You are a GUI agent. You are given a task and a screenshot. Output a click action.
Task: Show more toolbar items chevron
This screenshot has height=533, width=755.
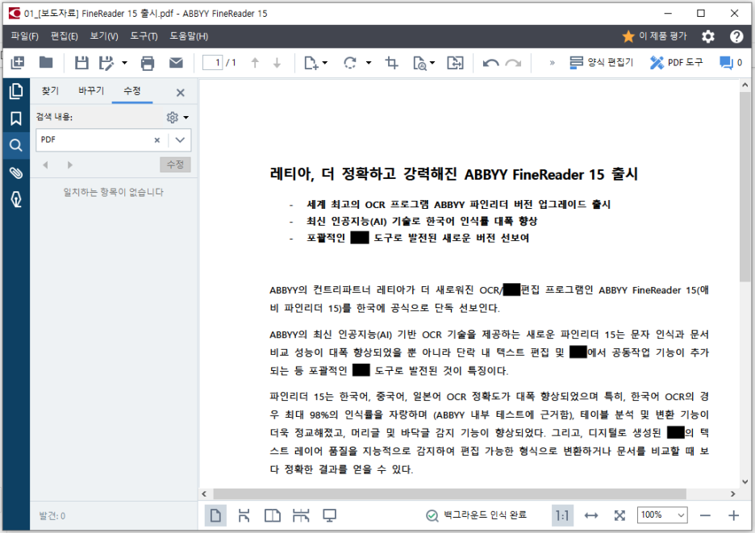click(x=552, y=63)
